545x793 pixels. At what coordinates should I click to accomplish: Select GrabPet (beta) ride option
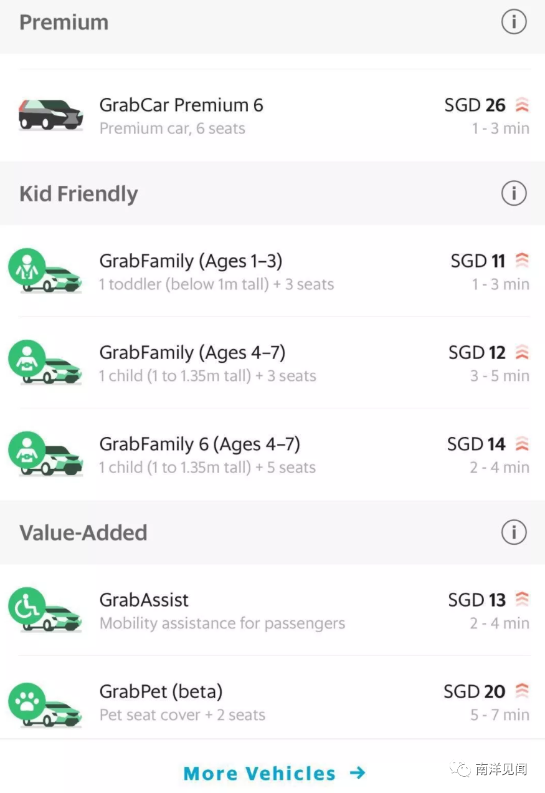point(182,702)
